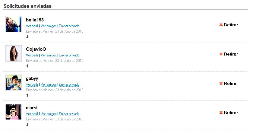Select the username heading OojavioO
The width and height of the screenshot is (272, 134).
(36, 49)
